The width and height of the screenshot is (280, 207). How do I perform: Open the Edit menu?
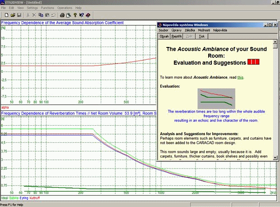(11, 8)
